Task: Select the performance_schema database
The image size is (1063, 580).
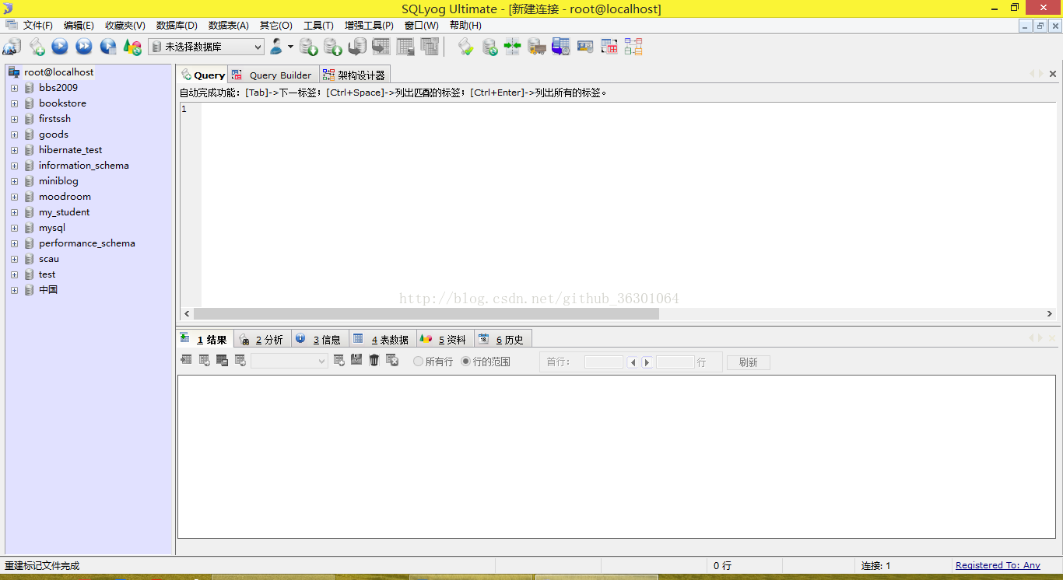Action: tap(87, 243)
